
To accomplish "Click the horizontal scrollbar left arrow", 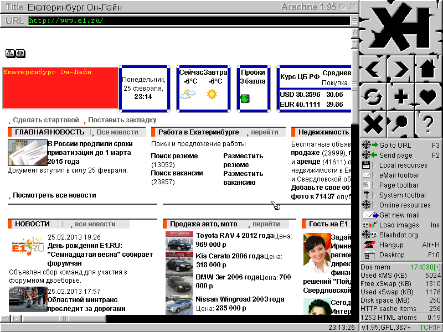I will coord(5,319).
